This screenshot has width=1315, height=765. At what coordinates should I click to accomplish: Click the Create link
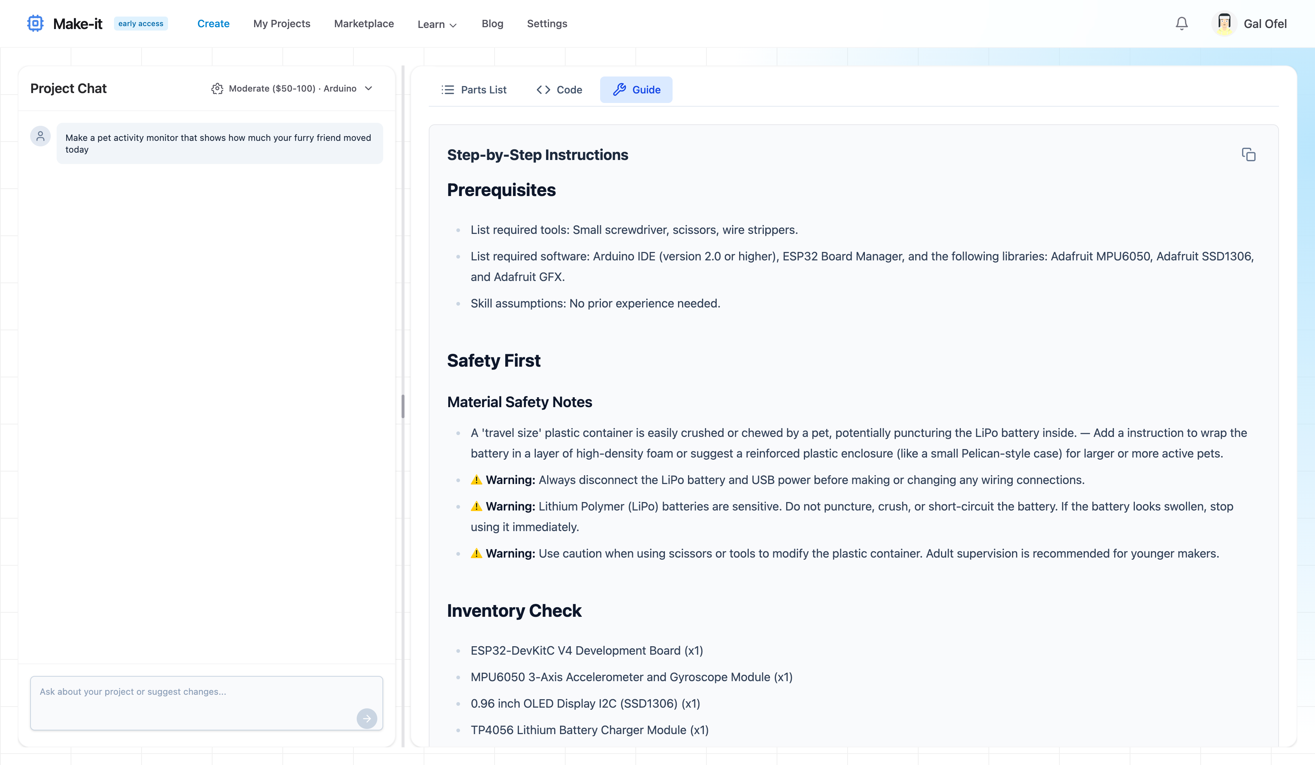213,24
